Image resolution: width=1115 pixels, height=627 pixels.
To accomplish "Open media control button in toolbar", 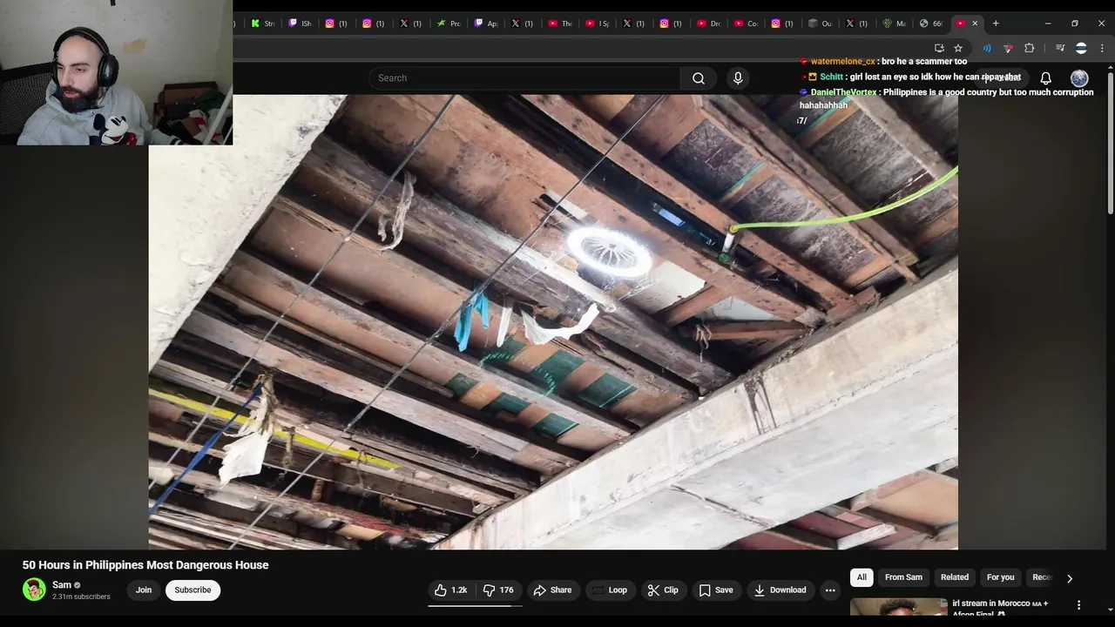I will (x=1060, y=48).
